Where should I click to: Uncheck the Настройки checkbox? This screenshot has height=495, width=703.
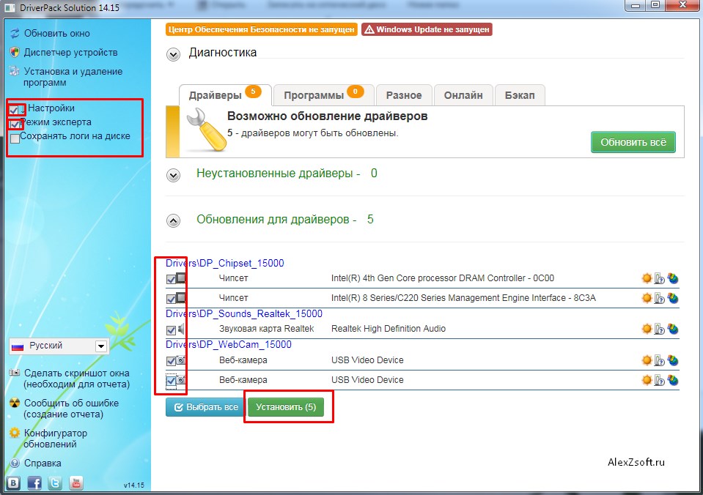(14, 110)
